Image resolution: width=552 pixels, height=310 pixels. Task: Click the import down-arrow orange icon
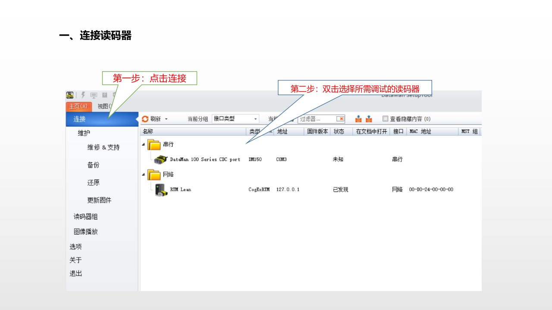358,119
